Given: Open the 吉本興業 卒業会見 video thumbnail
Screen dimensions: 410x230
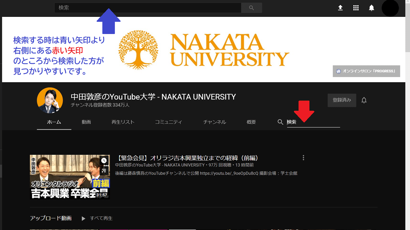Looking at the screenshot, I should point(70,177).
